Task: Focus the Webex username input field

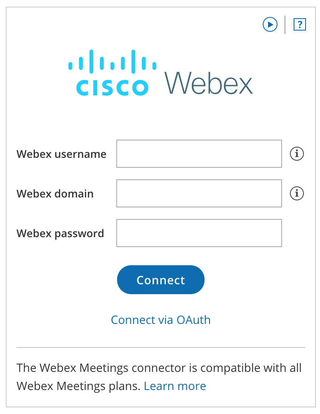Action: coord(199,154)
